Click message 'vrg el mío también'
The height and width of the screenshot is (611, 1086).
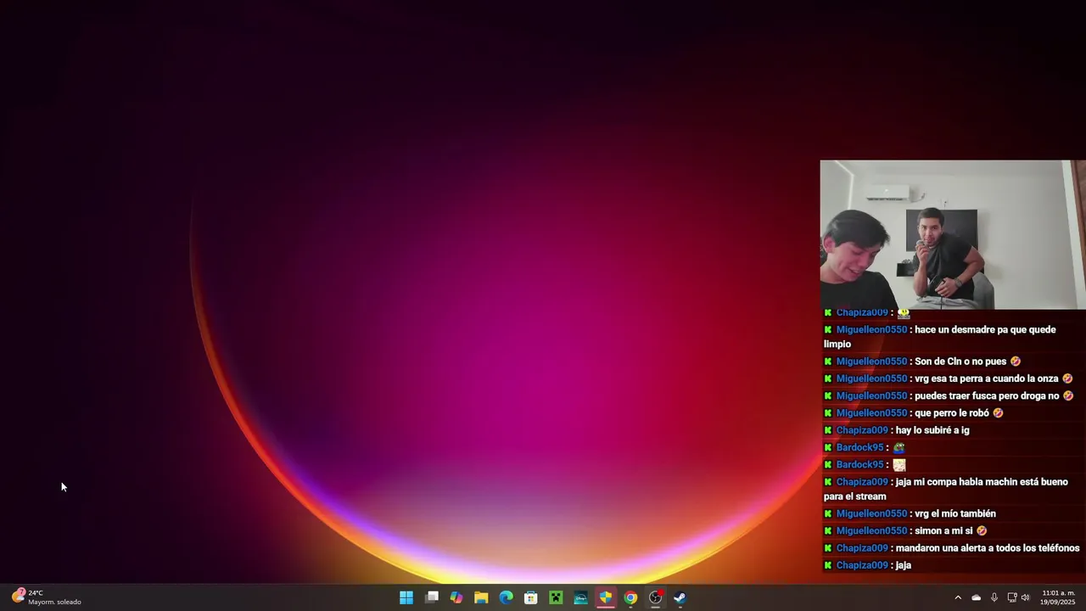(x=955, y=513)
